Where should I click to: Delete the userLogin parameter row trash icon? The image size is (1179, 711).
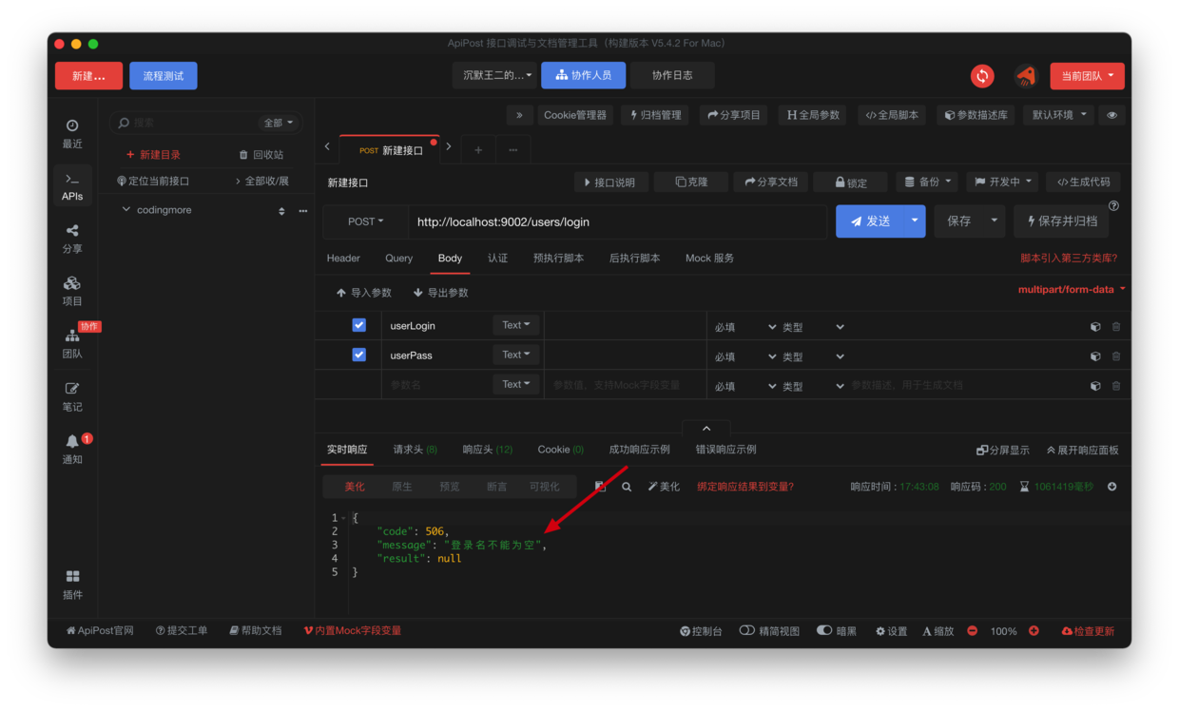click(x=1116, y=327)
